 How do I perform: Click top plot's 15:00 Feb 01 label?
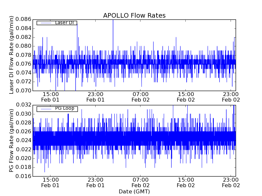pos(50,97)
